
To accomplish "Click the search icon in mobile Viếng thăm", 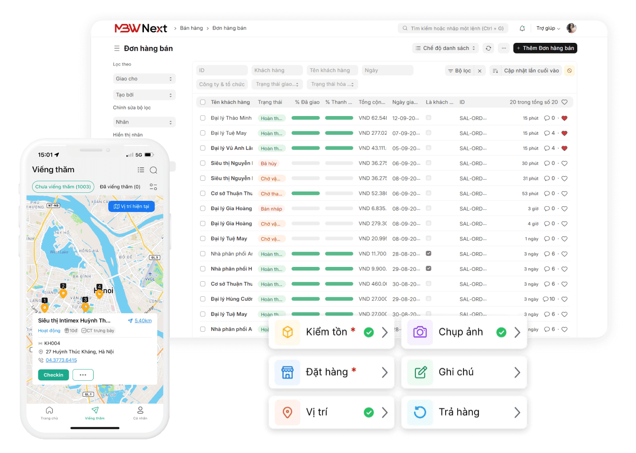I will pos(153,170).
